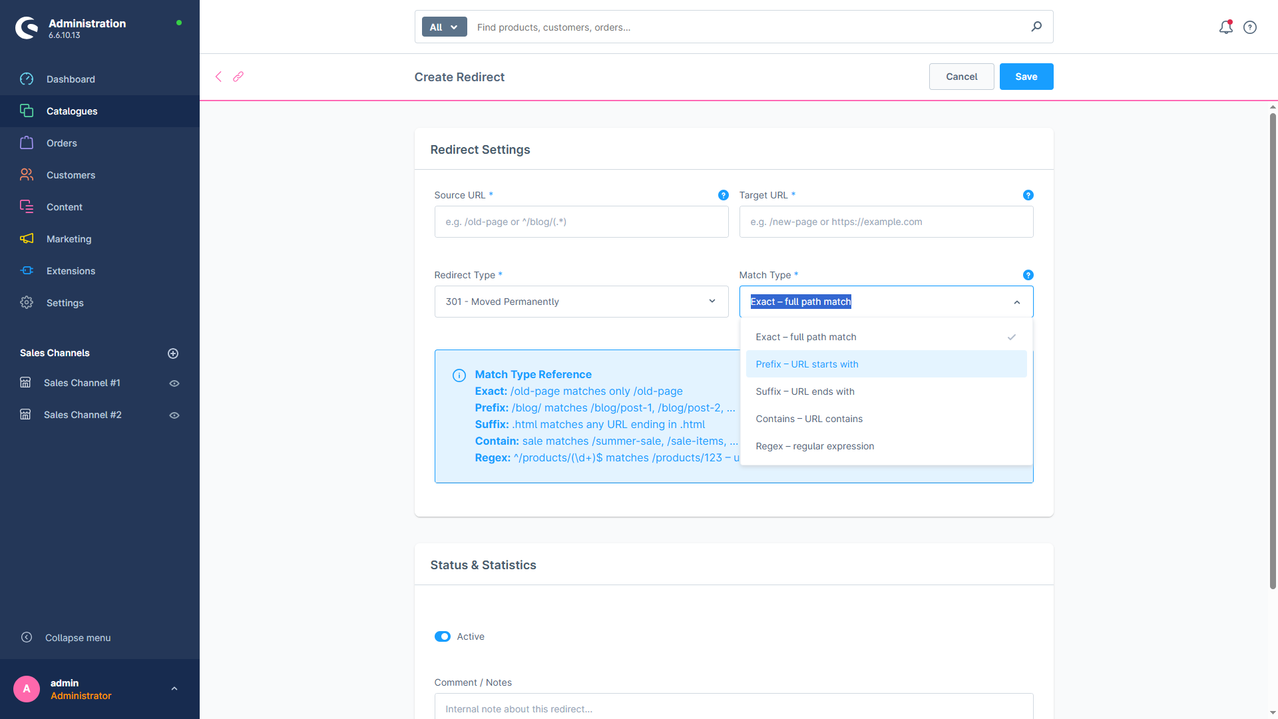This screenshot has height=719, width=1278.
Task: Click the admin avatar circle
Action: [27, 689]
